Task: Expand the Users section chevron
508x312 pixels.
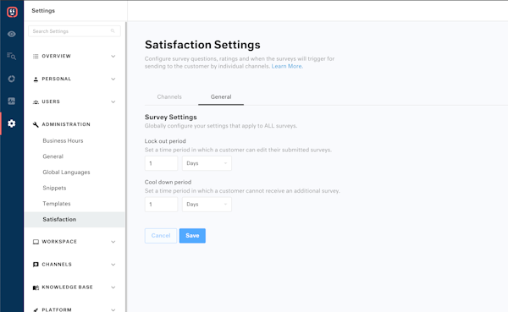Action: (113, 101)
